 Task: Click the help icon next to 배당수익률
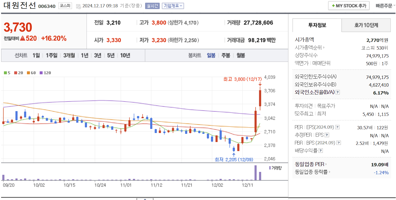coord(320,150)
